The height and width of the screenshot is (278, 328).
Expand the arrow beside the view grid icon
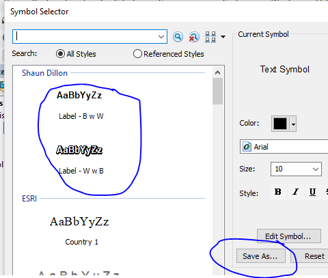tap(223, 37)
